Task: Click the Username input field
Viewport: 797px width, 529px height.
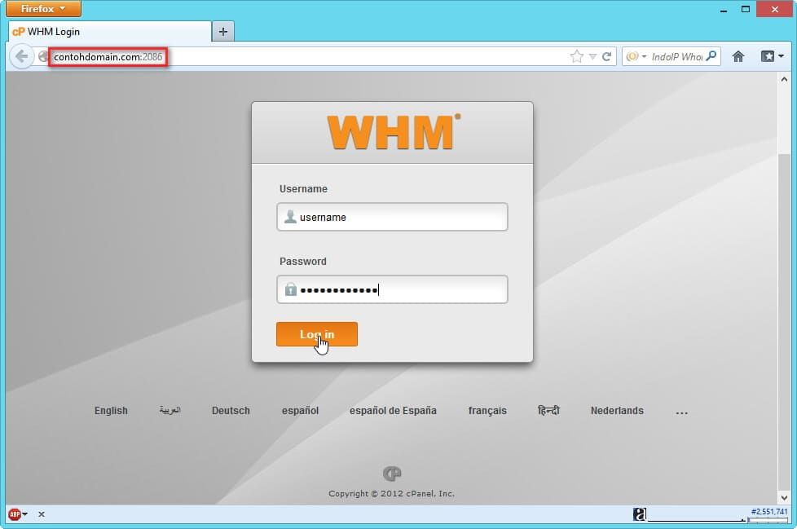Action: pyautogui.click(x=392, y=217)
